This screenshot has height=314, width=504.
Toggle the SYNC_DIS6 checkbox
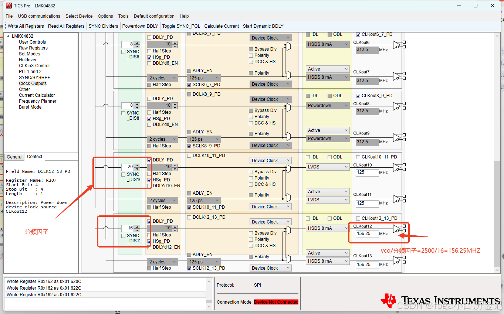[124, 52]
